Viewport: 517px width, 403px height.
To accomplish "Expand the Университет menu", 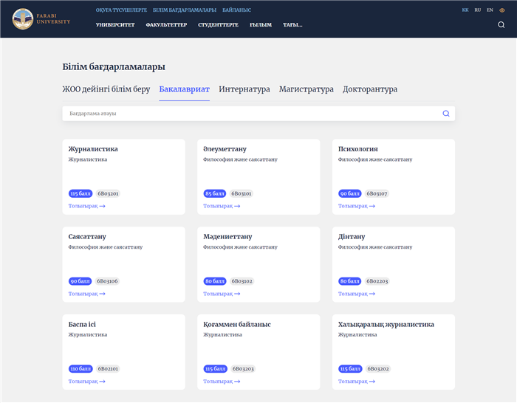I will click(x=117, y=24).
